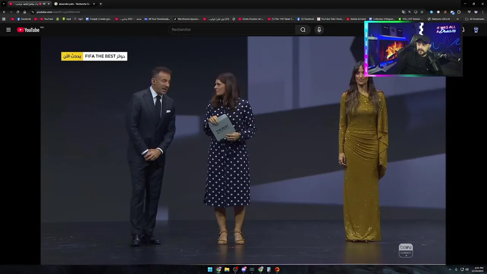The height and width of the screenshot is (274, 487).
Task: Open browser home page icon
Action: [25, 12]
